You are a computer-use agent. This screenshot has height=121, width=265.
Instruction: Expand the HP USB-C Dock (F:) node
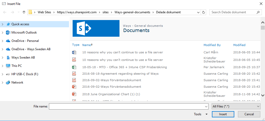[x=2, y=74]
